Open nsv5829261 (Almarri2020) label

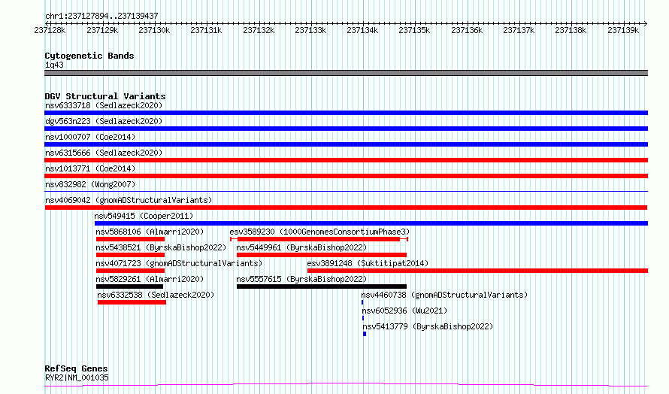coord(150,279)
